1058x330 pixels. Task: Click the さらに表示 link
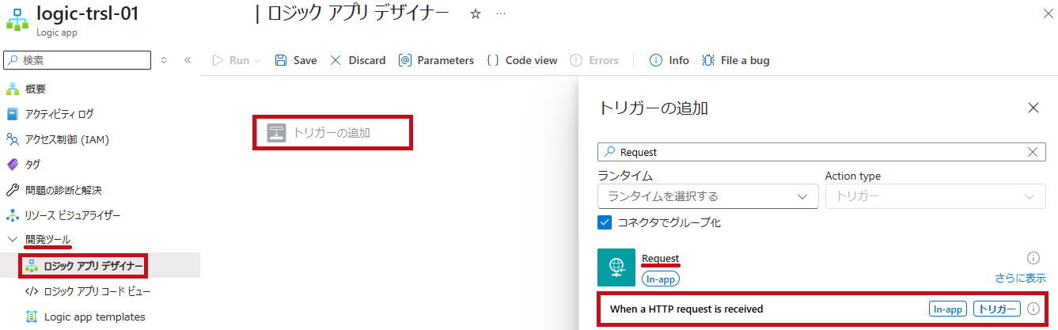[x=1020, y=278]
